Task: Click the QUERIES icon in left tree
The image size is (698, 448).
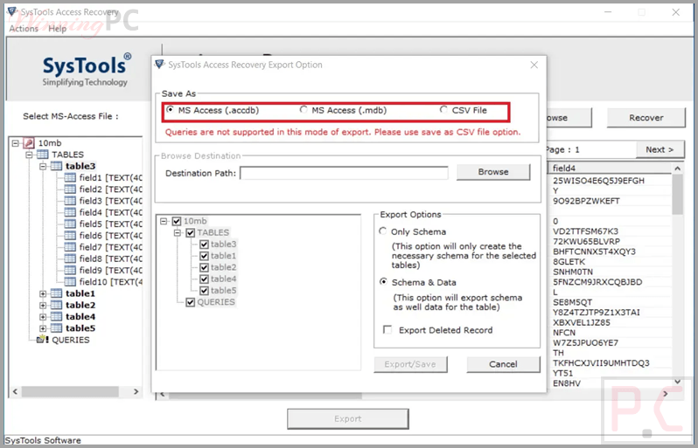Action: [43, 340]
